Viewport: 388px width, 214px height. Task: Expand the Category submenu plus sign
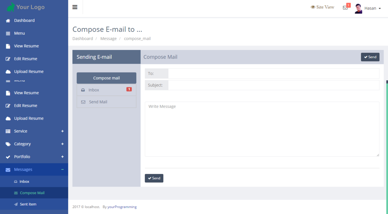tap(62, 144)
